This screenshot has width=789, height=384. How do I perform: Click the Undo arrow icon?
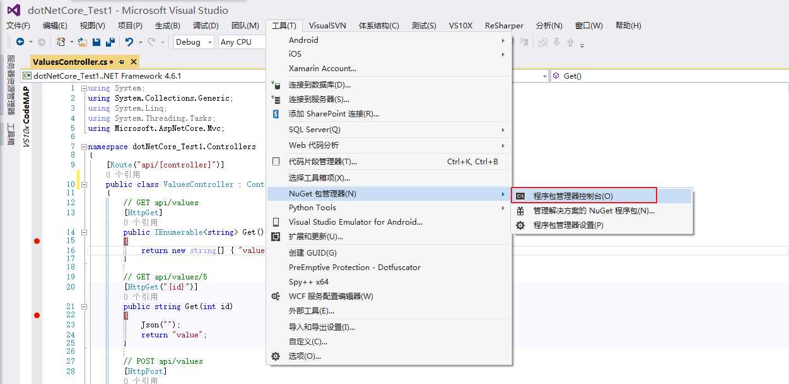coord(129,42)
